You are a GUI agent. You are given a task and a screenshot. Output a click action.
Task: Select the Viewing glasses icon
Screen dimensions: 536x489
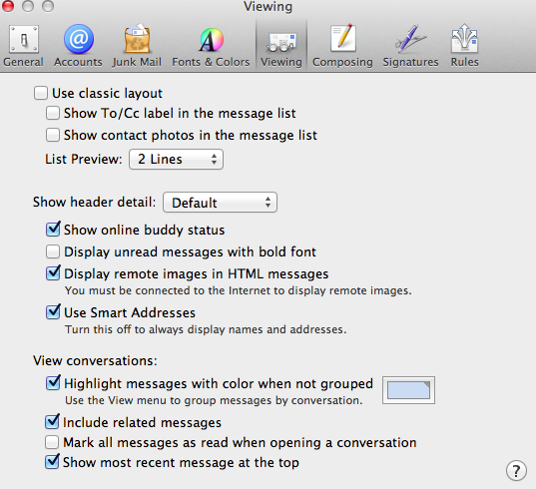[x=281, y=42]
